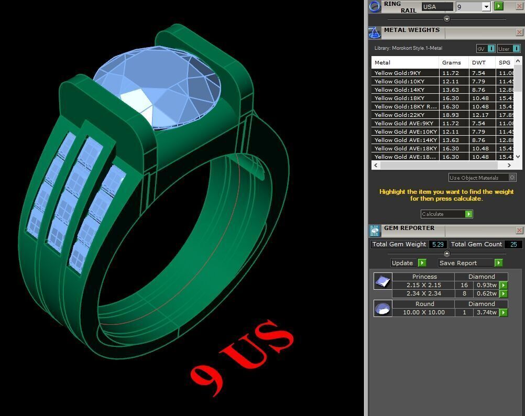
Task: Click the Grams column header
Action: tap(454, 62)
